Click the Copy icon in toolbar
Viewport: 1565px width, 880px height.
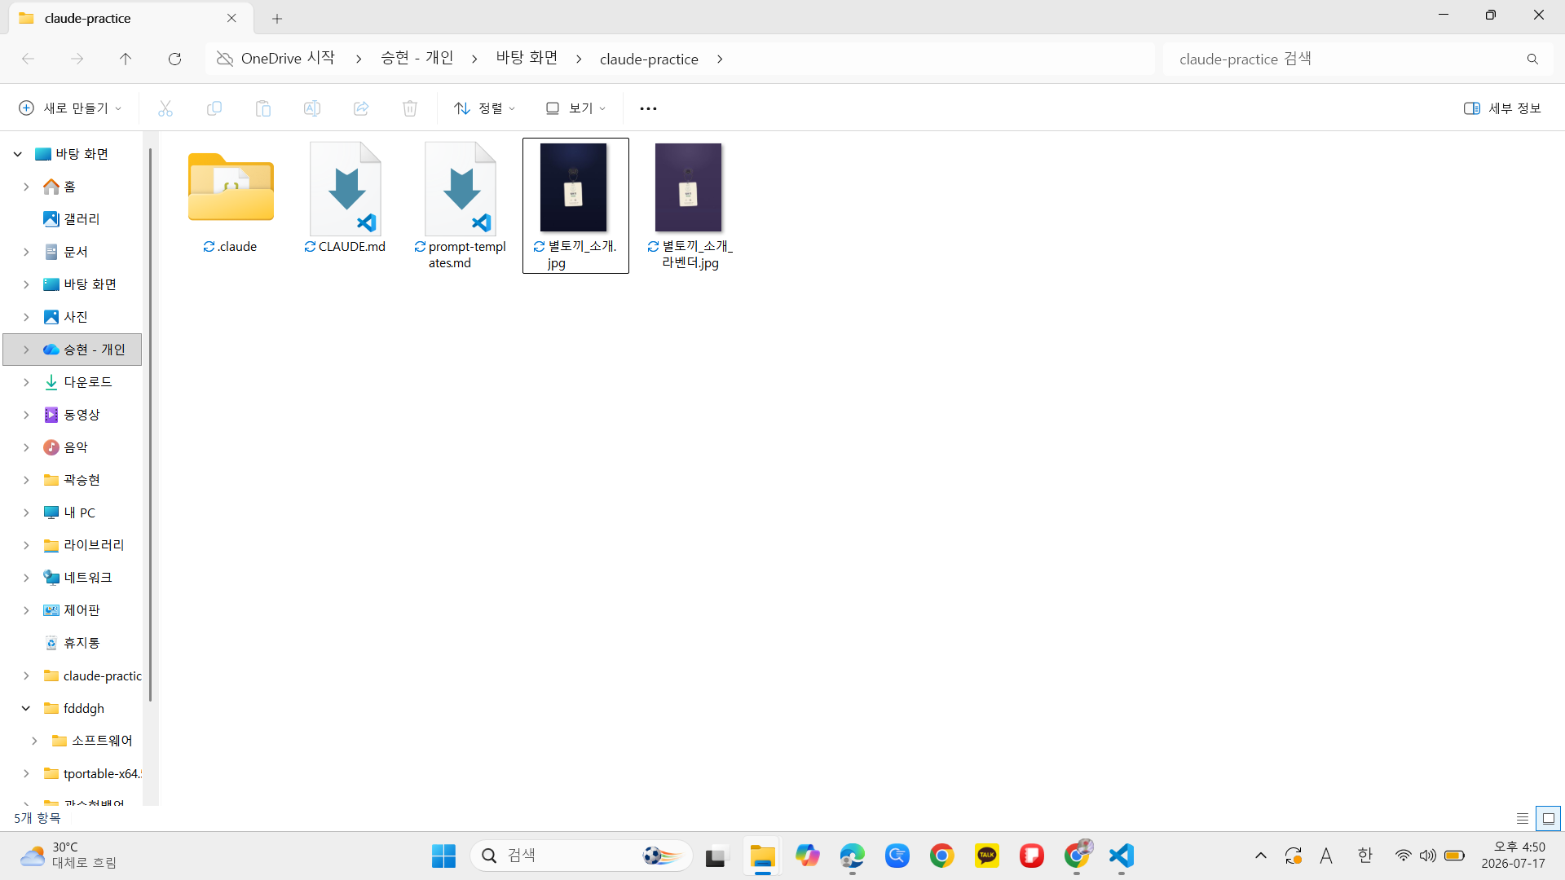[x=214, y=108]
